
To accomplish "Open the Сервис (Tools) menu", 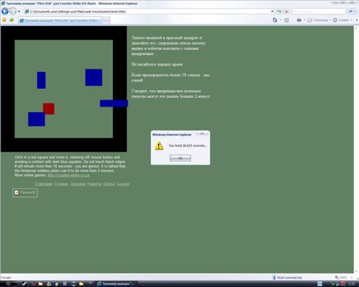I will (x=342, y=20).
